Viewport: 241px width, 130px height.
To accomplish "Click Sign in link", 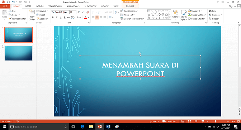I will coord(232,6).
